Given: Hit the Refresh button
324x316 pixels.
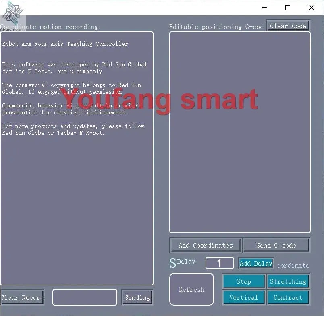Looking at the screenshot, I should (x=191, y=289).
